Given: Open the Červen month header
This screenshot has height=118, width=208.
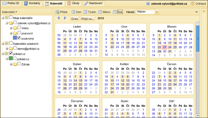Looking at the screenshot, I should [172, 64].
